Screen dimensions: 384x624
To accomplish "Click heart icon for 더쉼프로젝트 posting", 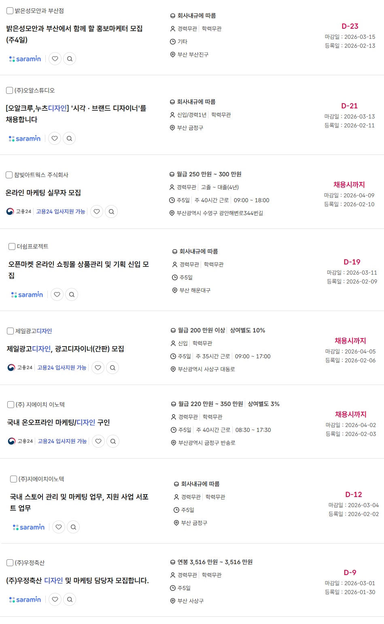I will [x=57, y=294].
